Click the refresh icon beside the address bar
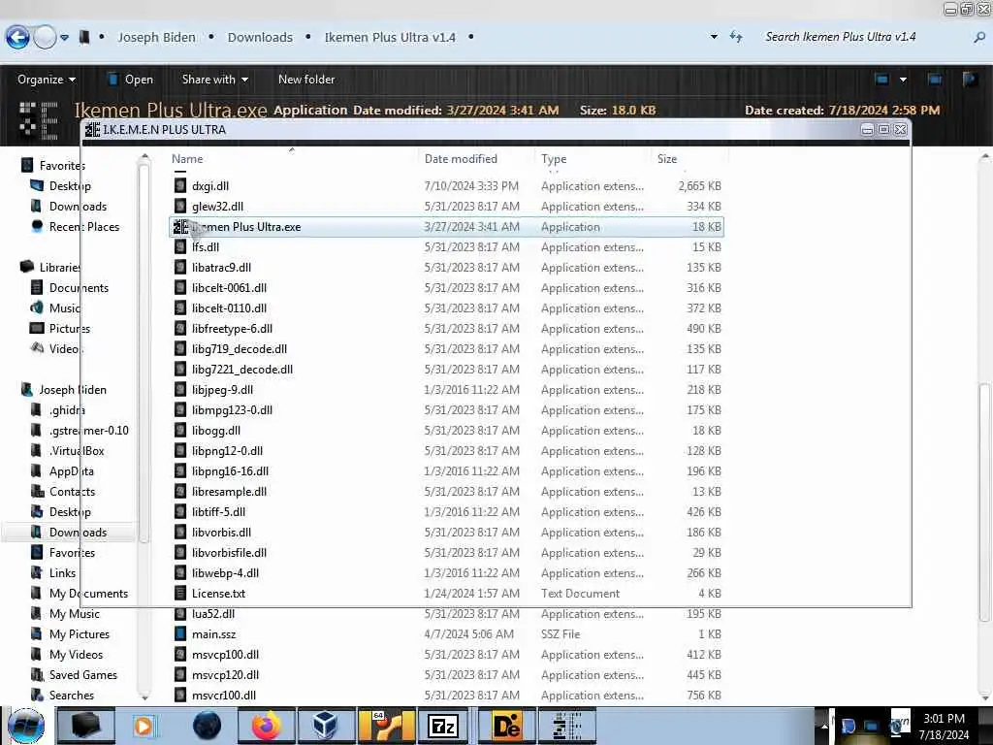The image size is (993, 745). coord(736,37)
